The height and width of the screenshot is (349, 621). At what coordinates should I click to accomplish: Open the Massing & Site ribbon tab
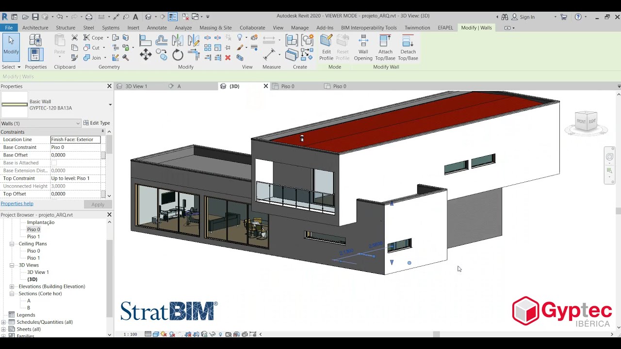pyautogui.click(x=215, y=28)
